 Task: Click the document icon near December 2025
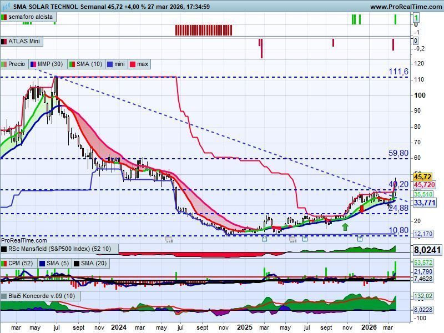click(x=360, y=239)
